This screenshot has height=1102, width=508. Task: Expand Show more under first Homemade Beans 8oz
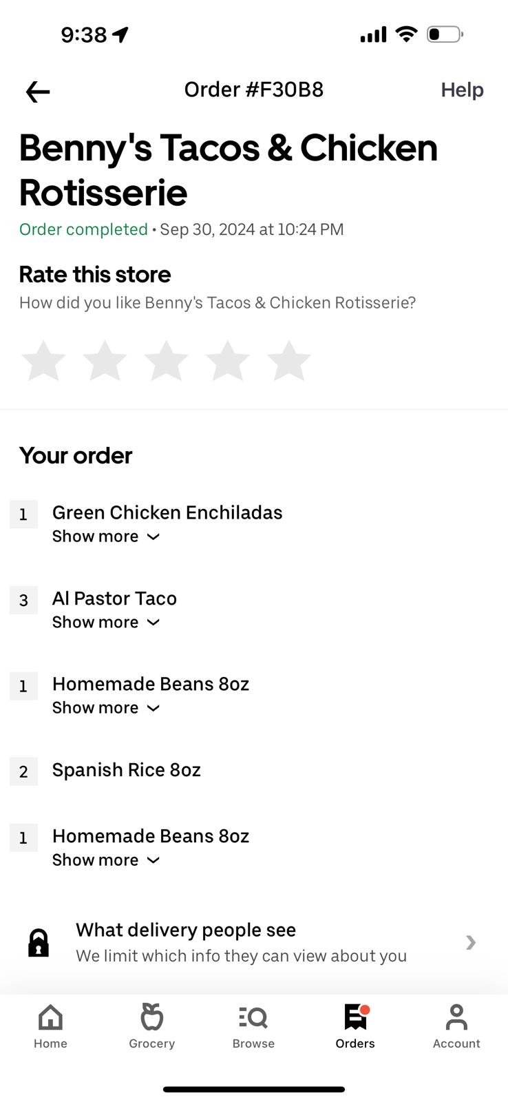click(x=106, y=708)
